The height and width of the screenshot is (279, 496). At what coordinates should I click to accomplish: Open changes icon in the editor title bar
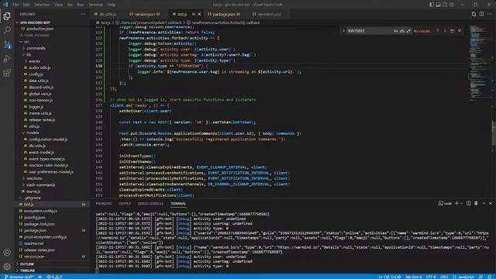[474, 14]
